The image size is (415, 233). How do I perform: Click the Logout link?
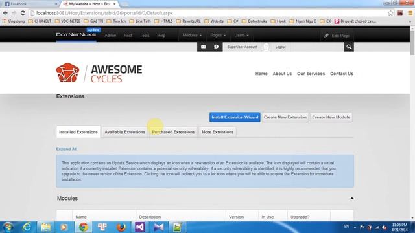(280, 47)
